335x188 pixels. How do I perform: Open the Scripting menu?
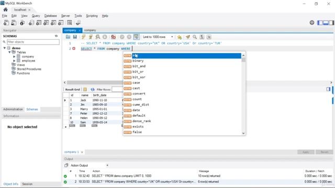point(92,16)
